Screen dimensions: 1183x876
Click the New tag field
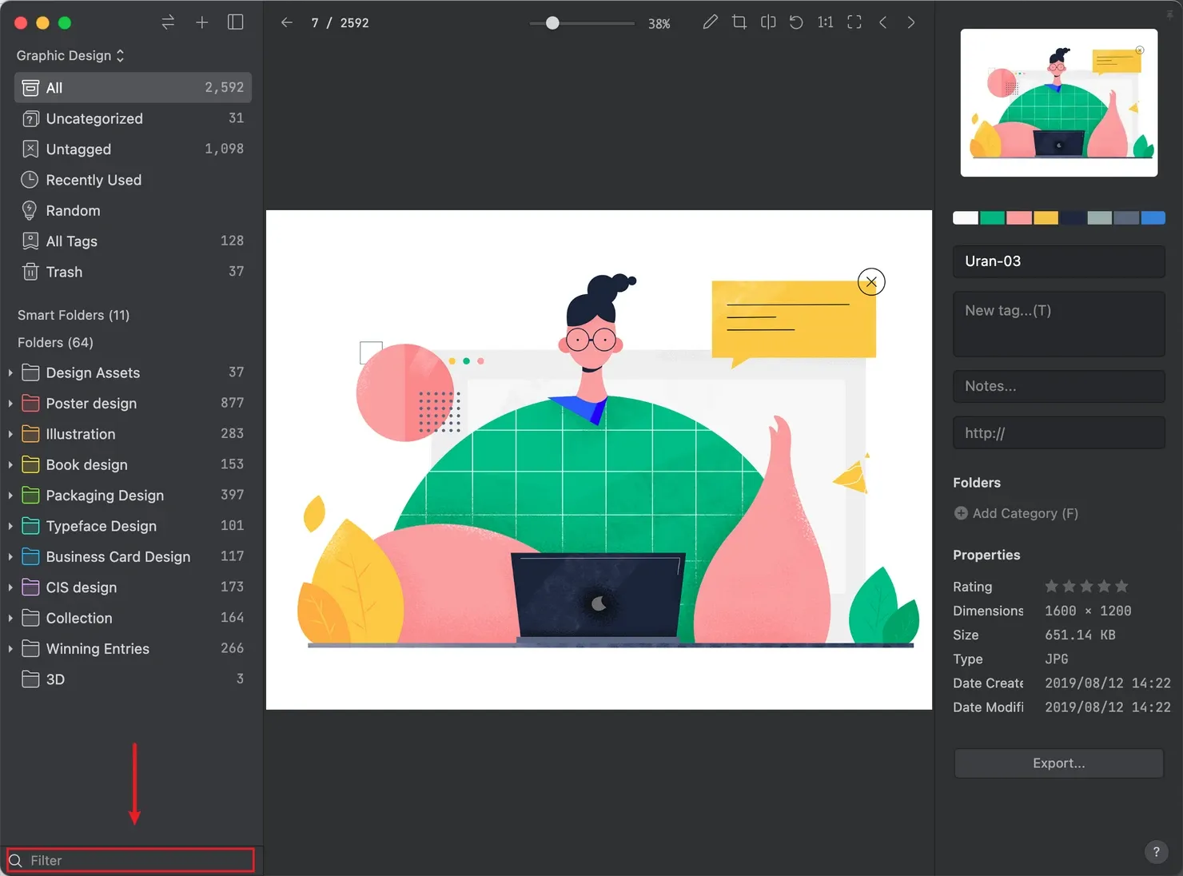coord(1058,324)
